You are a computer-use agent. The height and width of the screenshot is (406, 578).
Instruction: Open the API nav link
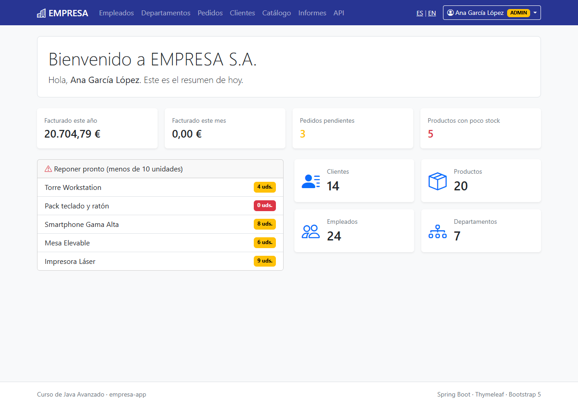coord(339,13)
